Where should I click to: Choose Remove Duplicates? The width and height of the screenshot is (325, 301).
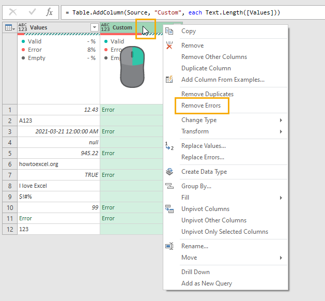(207, 94)
